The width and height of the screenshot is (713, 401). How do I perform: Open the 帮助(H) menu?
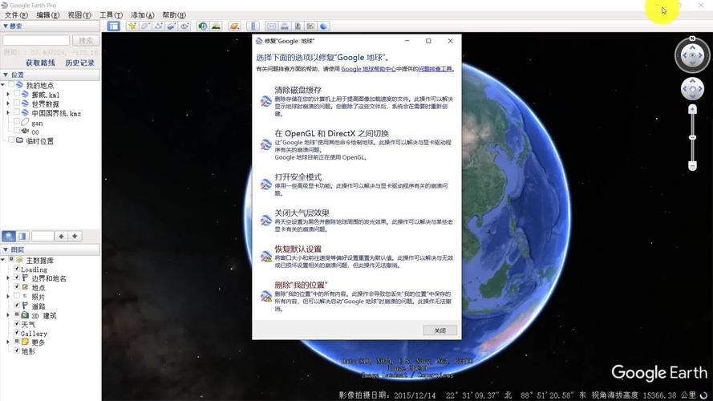pos(174,15)
